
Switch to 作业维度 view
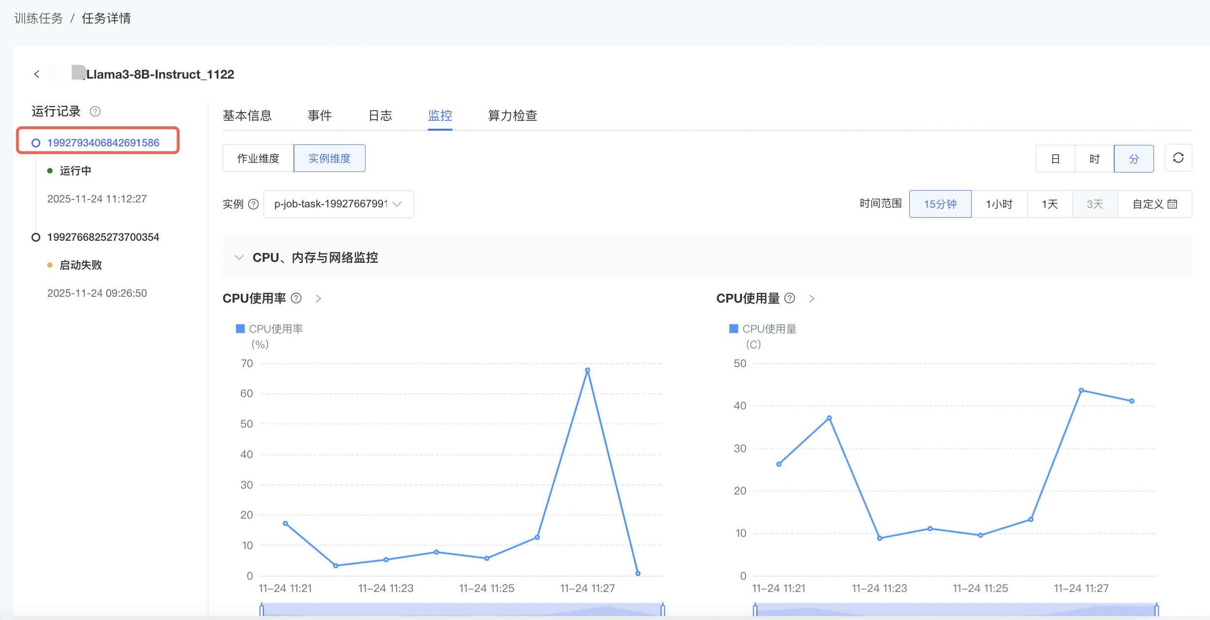point(258,158)
